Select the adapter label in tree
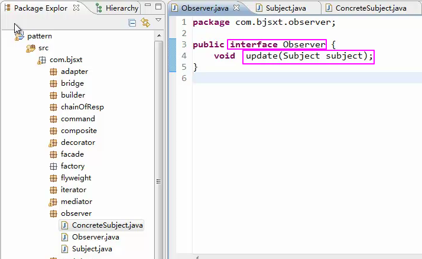 tap(74, 72)
